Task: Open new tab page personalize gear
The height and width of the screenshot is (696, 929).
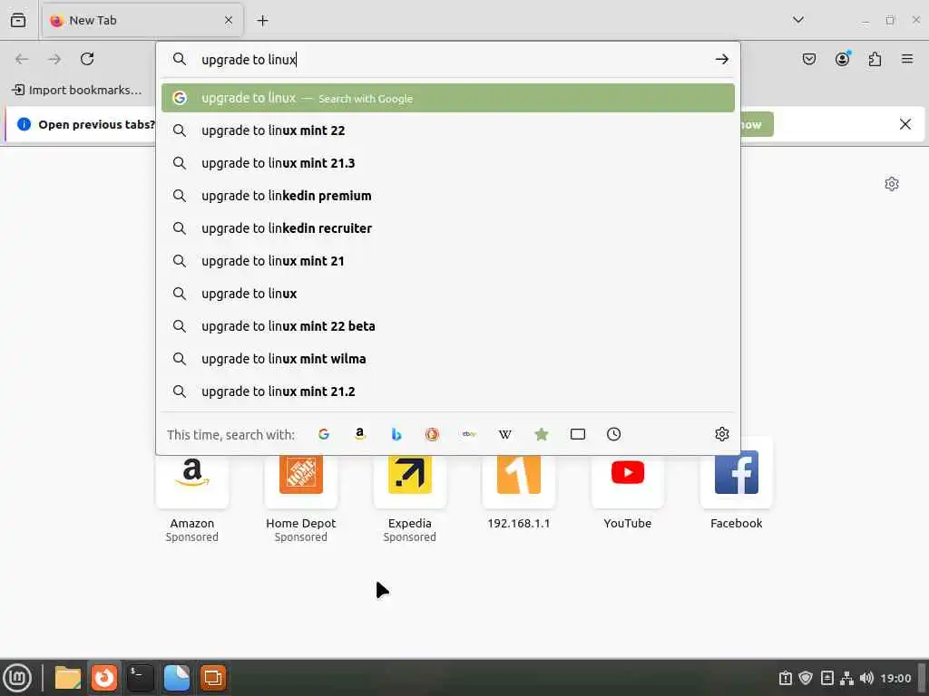Action: click(891, 184)
